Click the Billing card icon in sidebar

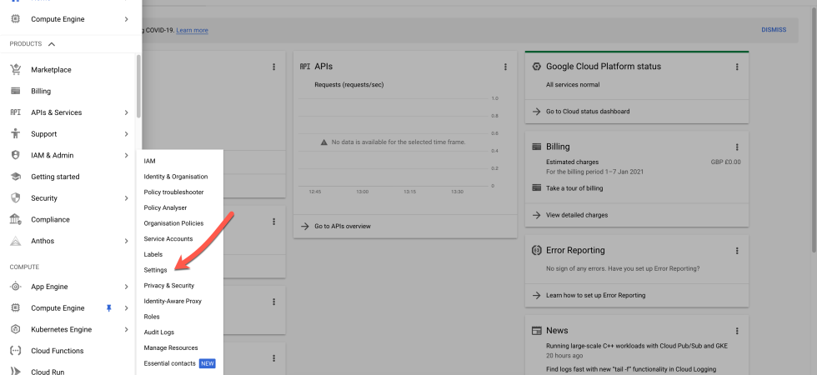[x=16, y=91]
